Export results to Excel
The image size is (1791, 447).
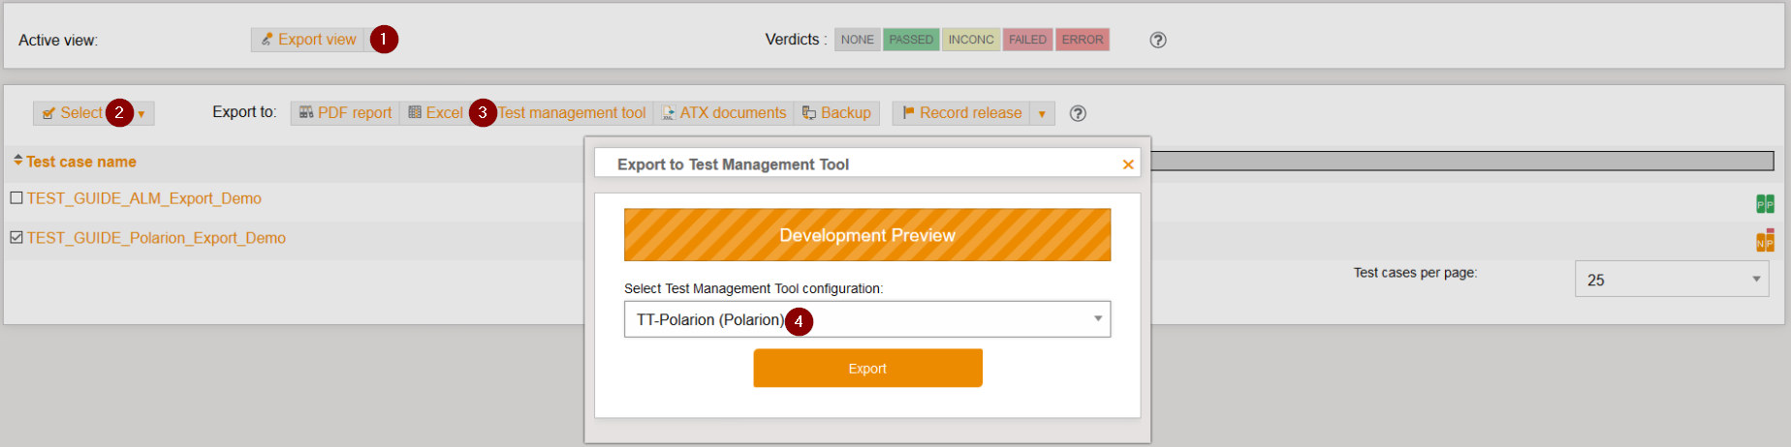pyautogui.click(x=435, y=113)
